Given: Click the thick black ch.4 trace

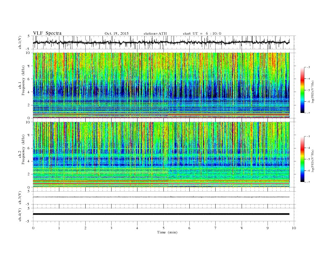Looking at the screenshot, I should (161, 214).
